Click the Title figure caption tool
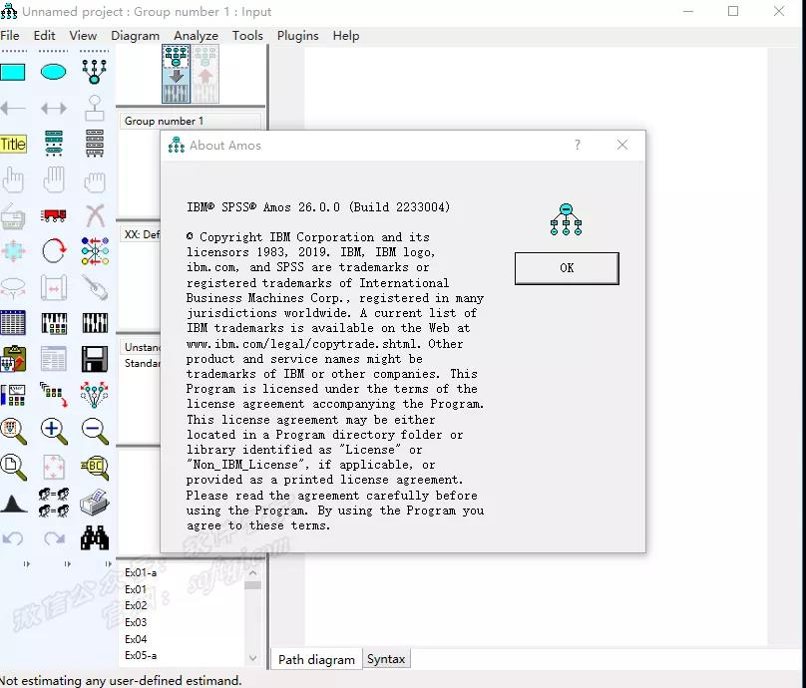The height and width of the screenshot is (688, 806). (x=13, y=144)
